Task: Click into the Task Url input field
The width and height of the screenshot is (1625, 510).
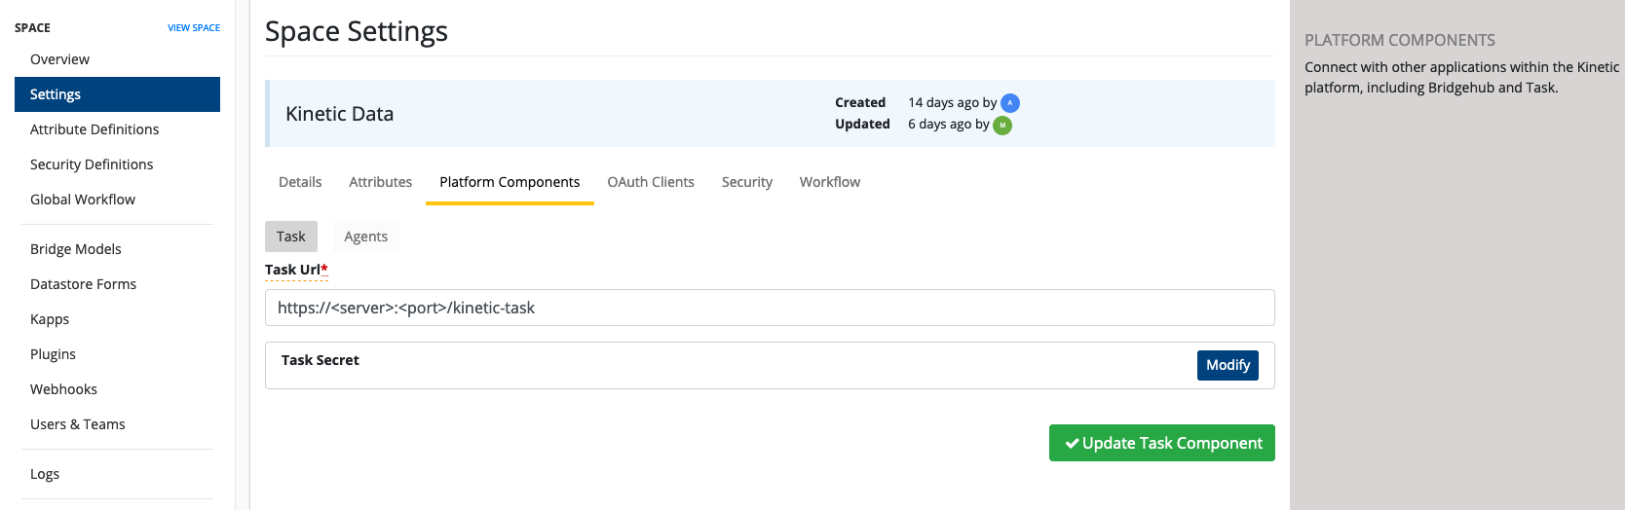Action: [x=770, y=308]
